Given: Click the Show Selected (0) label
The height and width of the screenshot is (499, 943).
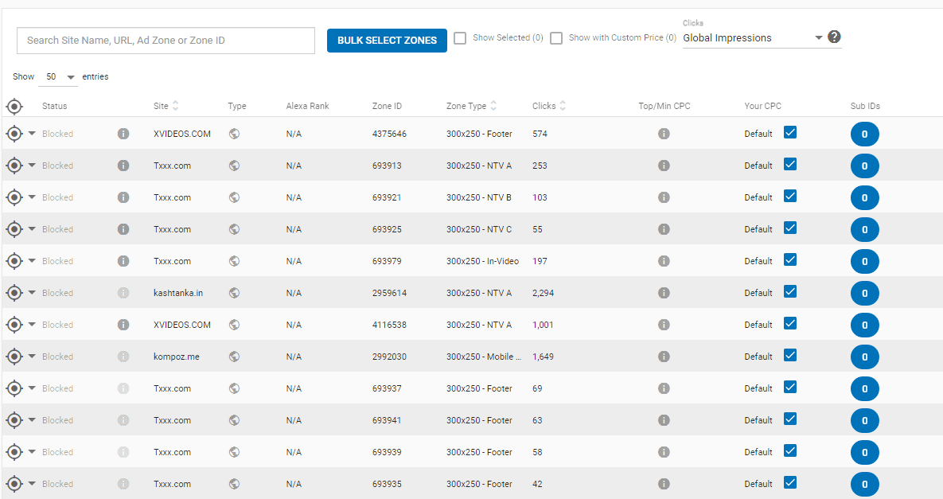Looking at the screenshot, I should pyautogui.click(x=508, y=38).
